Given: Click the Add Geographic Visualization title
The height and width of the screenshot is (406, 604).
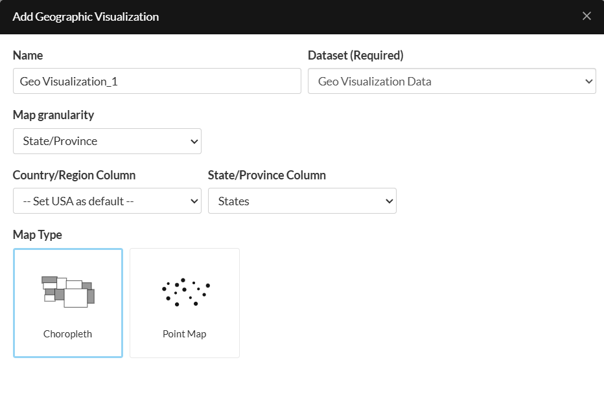Looking at the screenshot, I should coord(86,17).
